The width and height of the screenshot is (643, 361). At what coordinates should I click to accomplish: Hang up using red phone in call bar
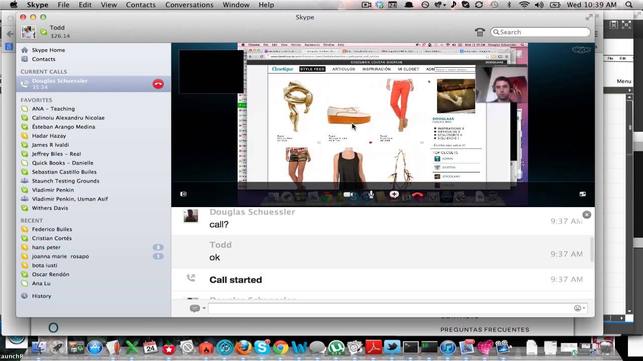(x=417, y=195)
